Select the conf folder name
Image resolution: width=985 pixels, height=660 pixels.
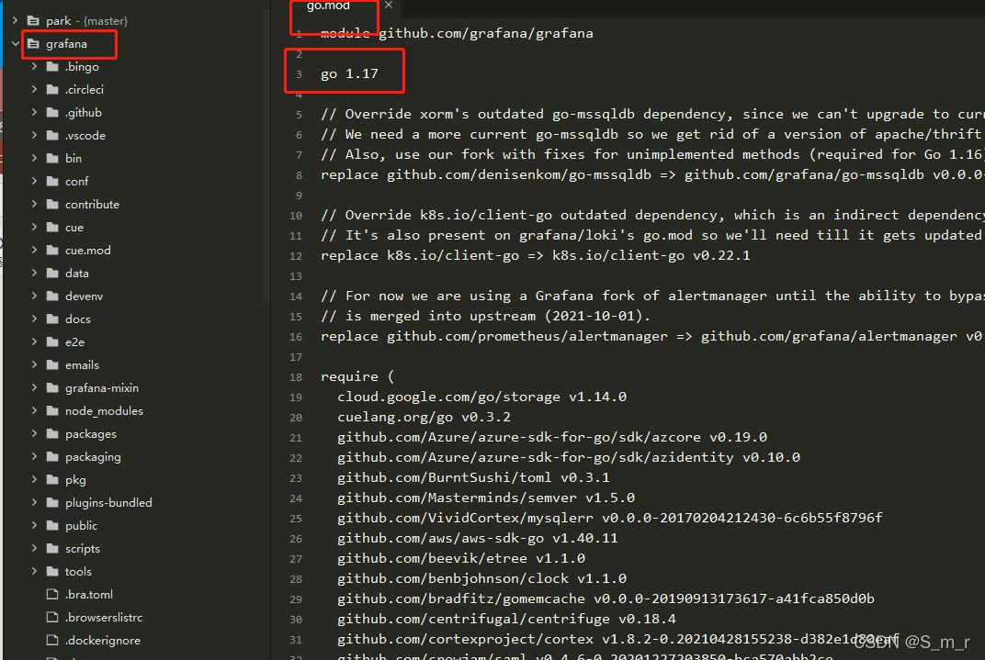[x=76, y=182]
